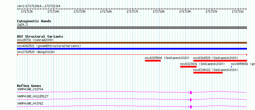
Task: Select the gray 1q24.3 cytogenetic band bar
Action: point(132,28)
